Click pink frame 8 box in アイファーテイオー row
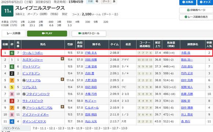Image resolution: width=213 pixels, height=132 pixels. pyautogui.click(x=12, y=115)
